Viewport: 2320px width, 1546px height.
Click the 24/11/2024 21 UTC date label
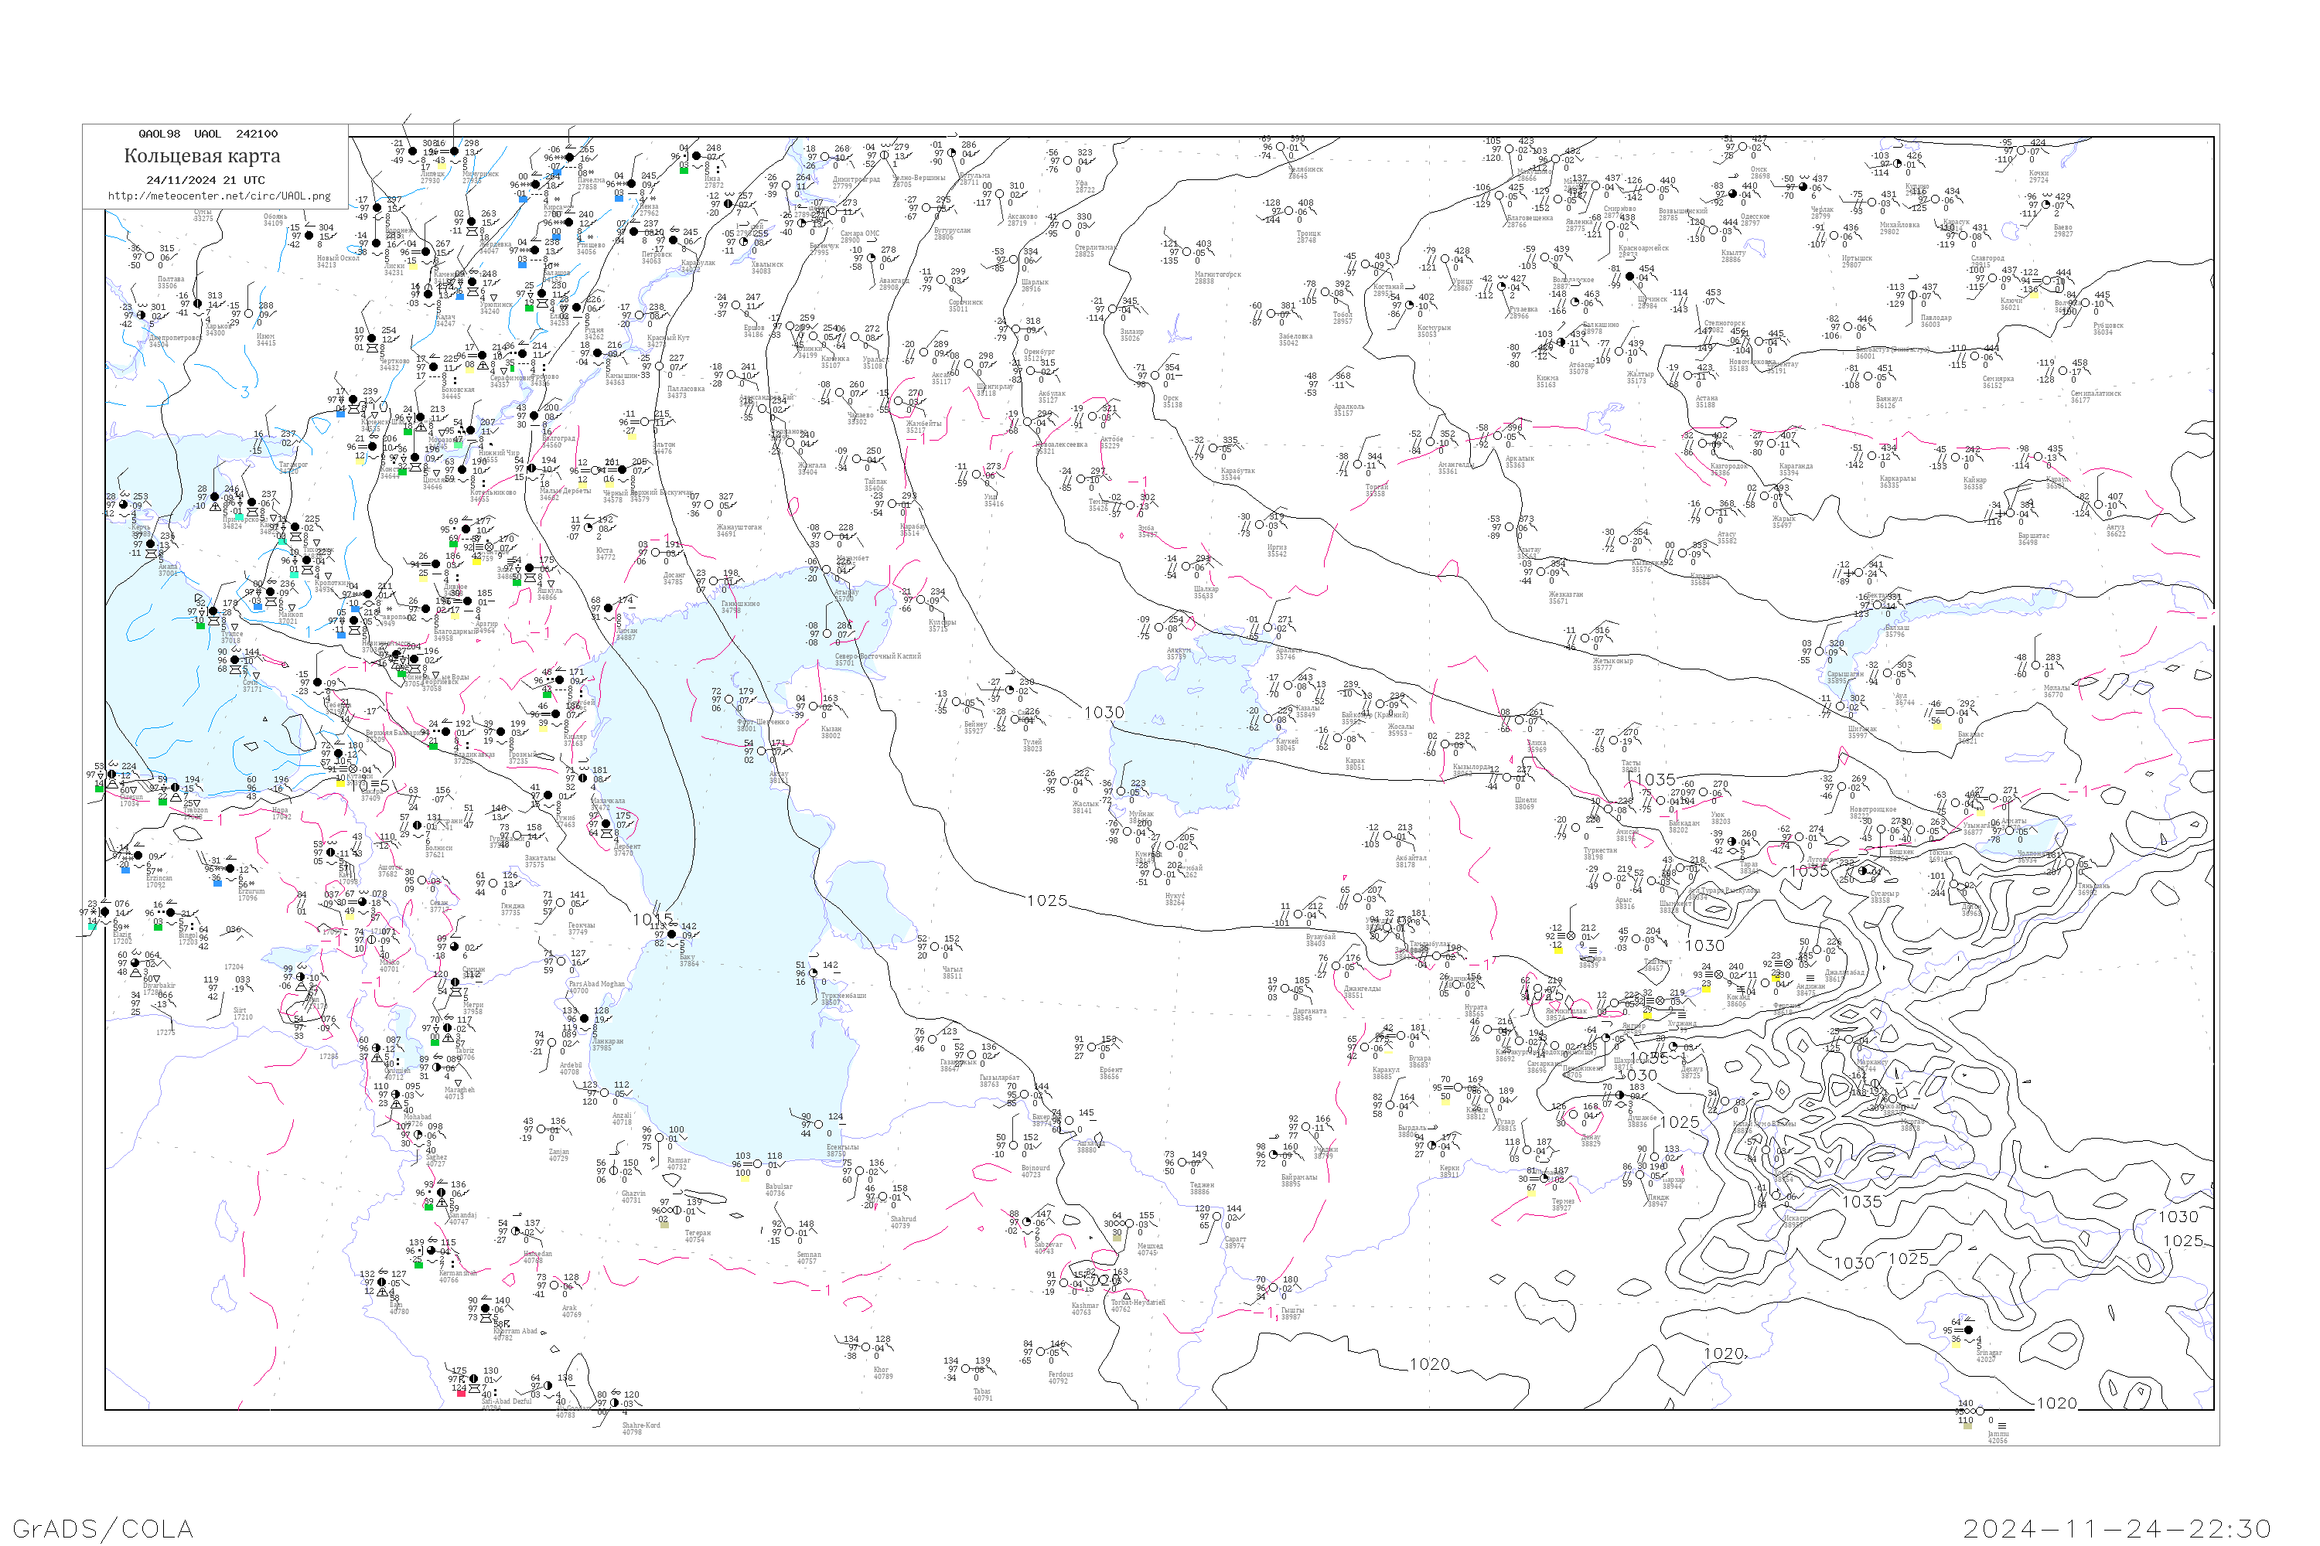[205, 180]
